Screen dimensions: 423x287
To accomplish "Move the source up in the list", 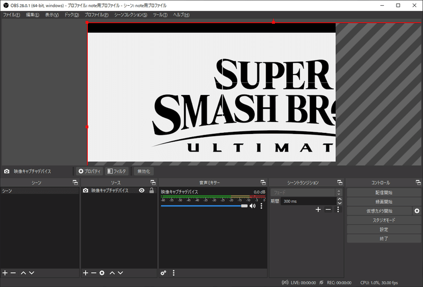I will 112,273.
